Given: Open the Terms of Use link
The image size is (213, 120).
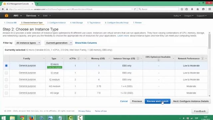Looking at the screenshot, I should (101, 111).
